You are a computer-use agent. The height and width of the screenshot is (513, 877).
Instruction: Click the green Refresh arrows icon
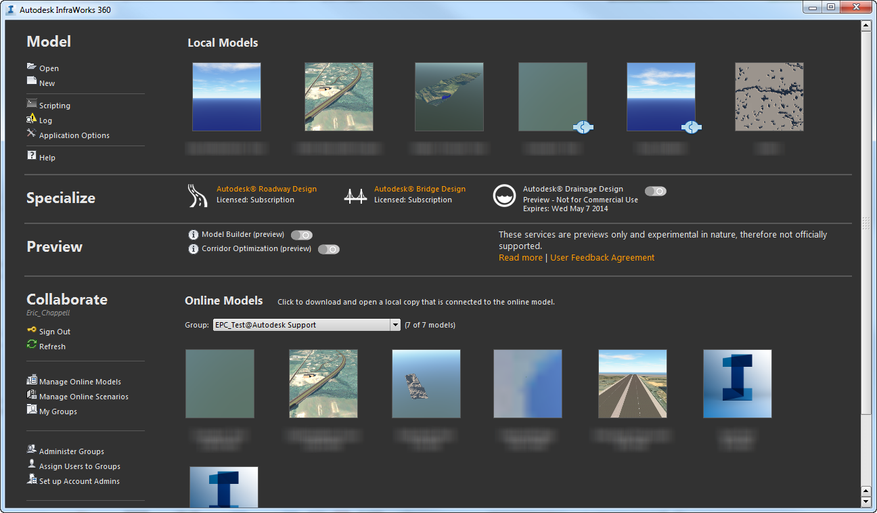click(31, 344)
